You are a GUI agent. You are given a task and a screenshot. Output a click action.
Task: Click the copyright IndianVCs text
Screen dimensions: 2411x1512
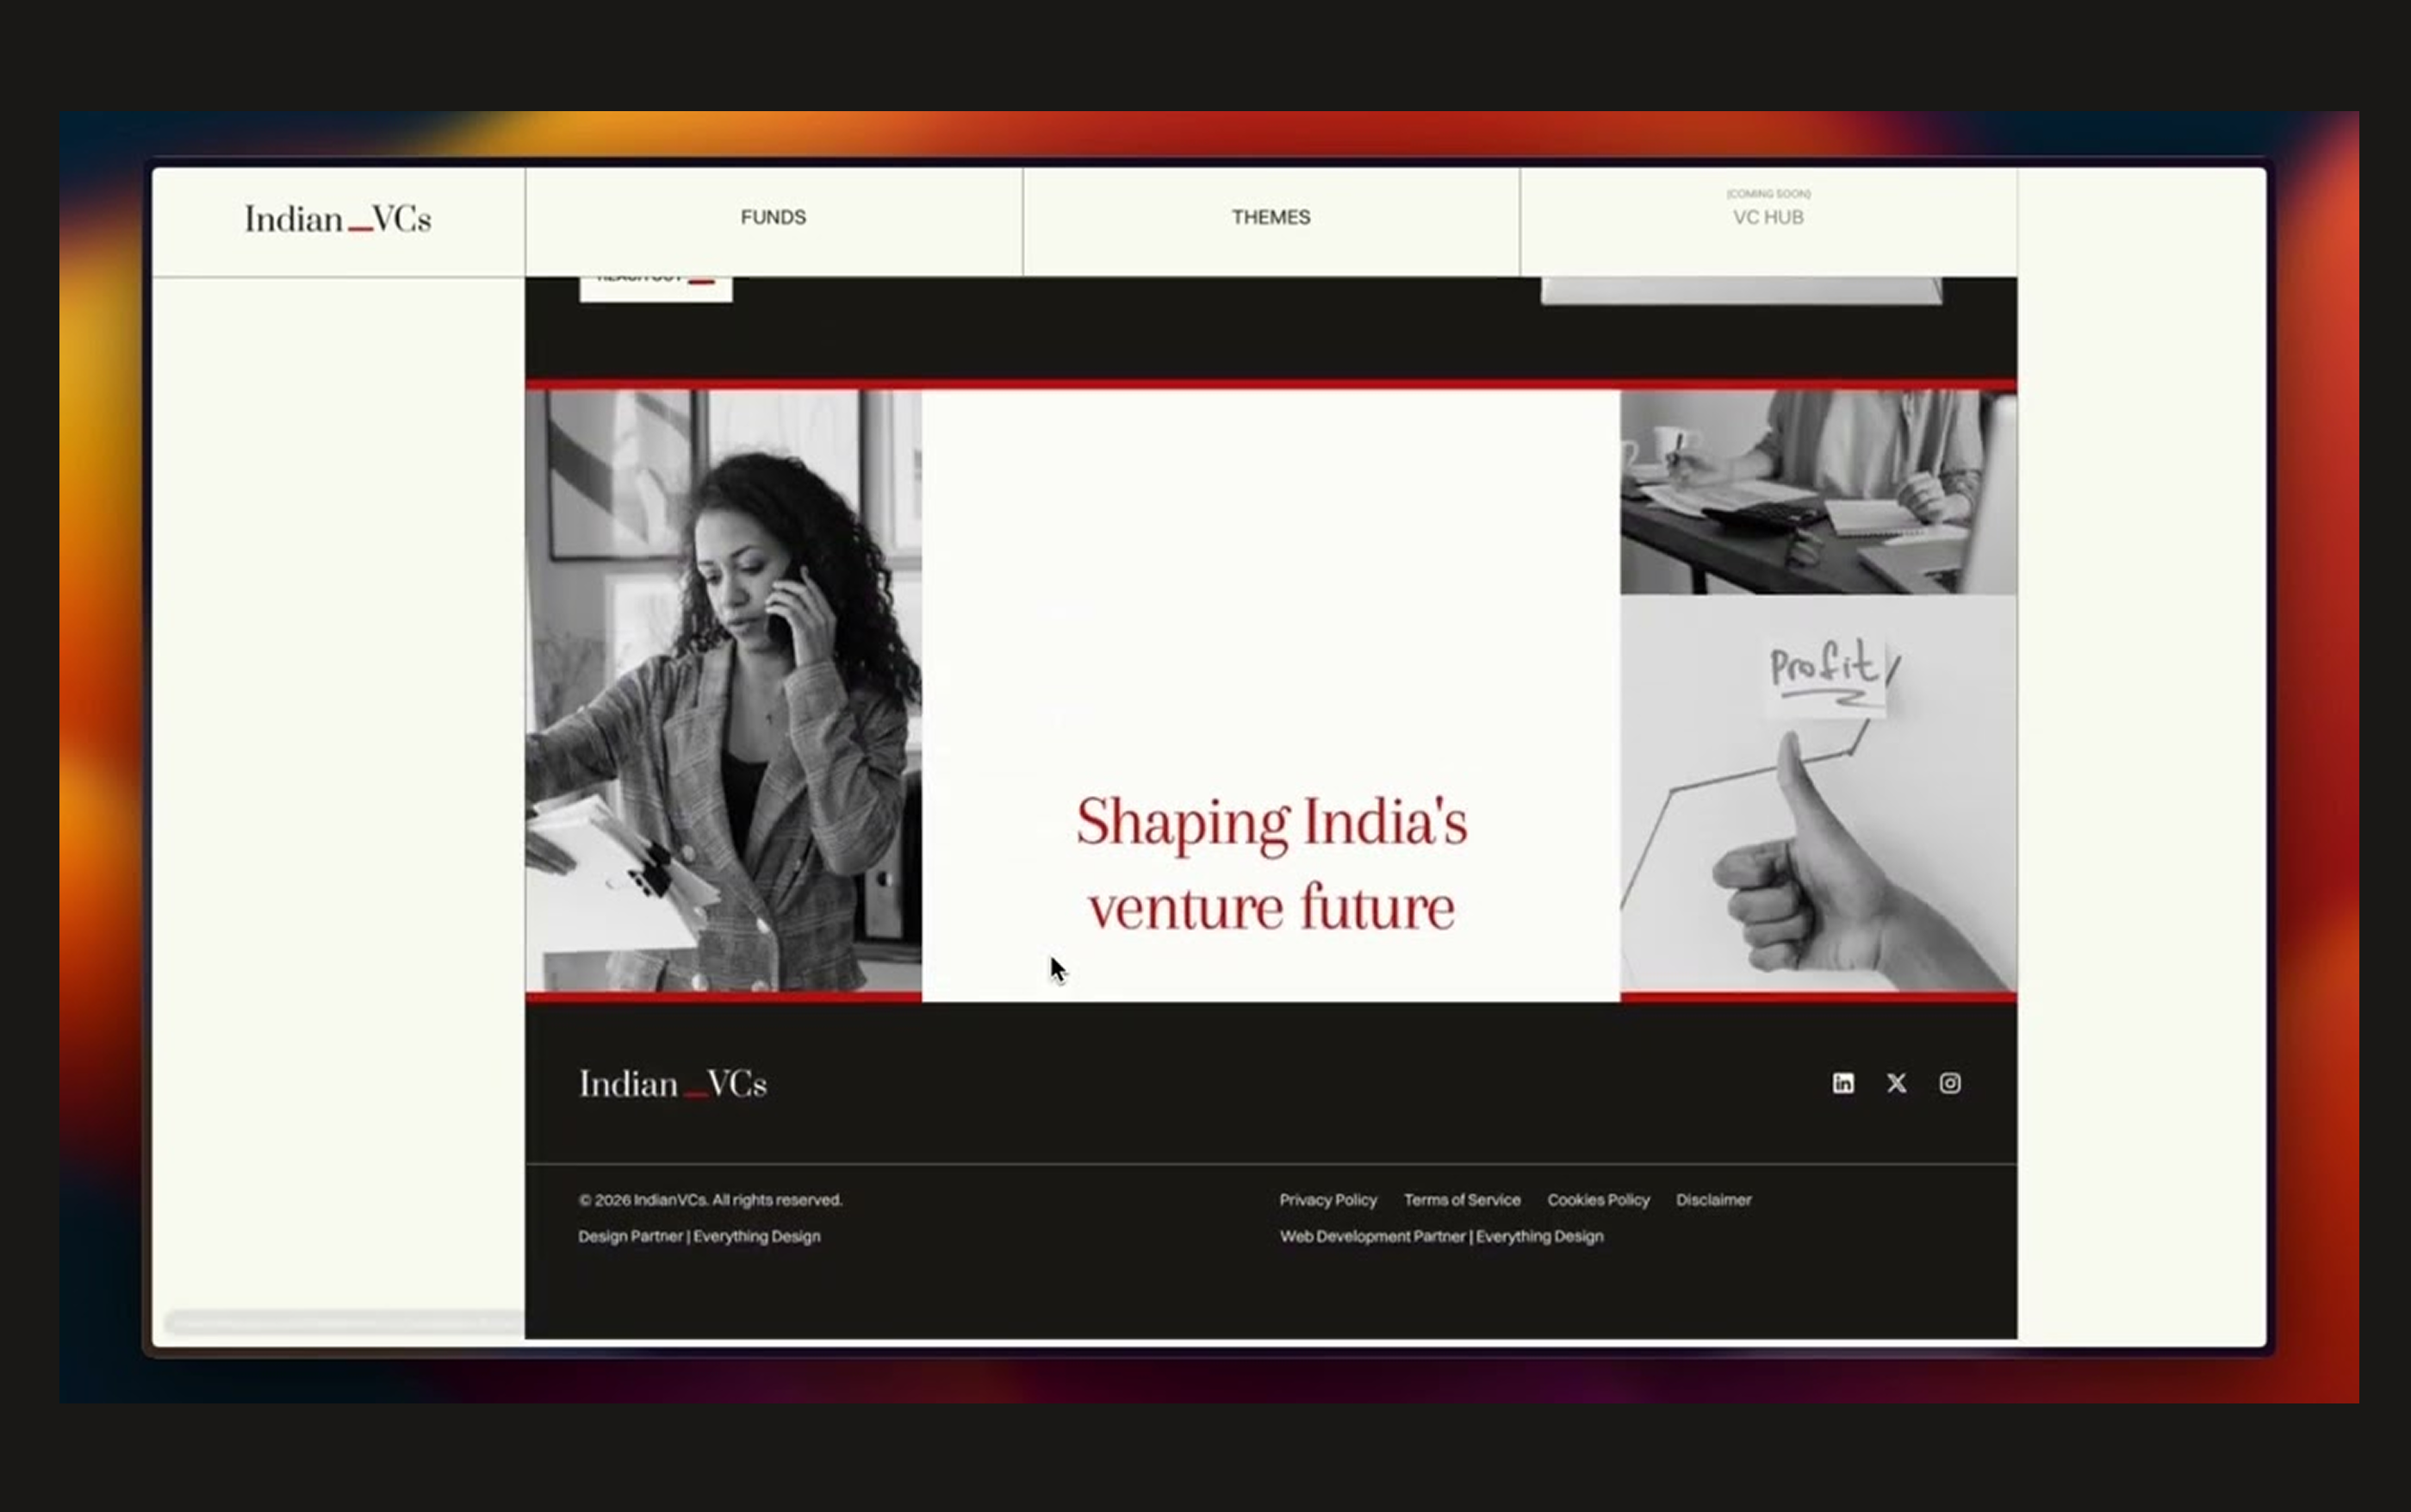tap(710, 1199)
